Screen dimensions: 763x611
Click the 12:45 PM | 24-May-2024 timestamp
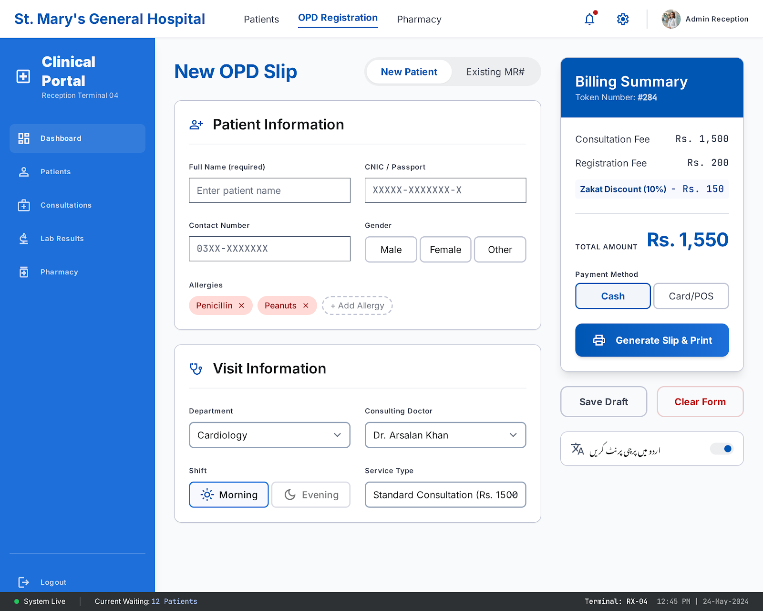pos(703,601)
